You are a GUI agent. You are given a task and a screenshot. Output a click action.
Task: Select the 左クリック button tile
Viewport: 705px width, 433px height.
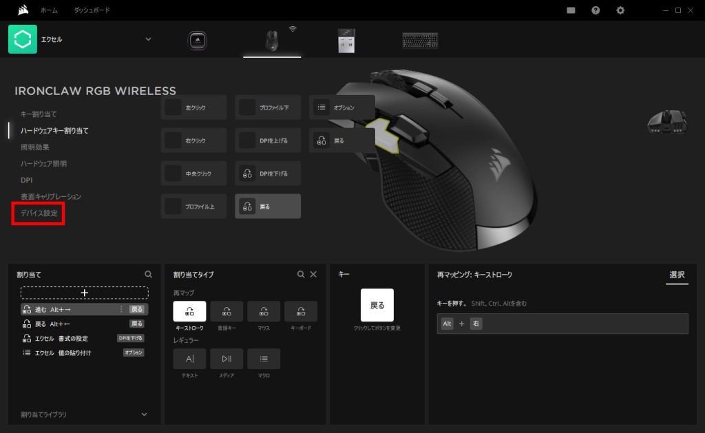coord(193,107)
